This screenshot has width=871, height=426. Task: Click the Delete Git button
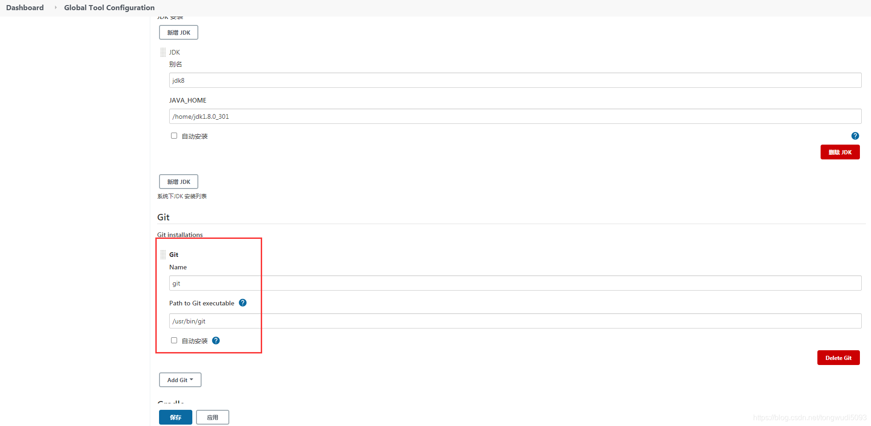point(838,358)
